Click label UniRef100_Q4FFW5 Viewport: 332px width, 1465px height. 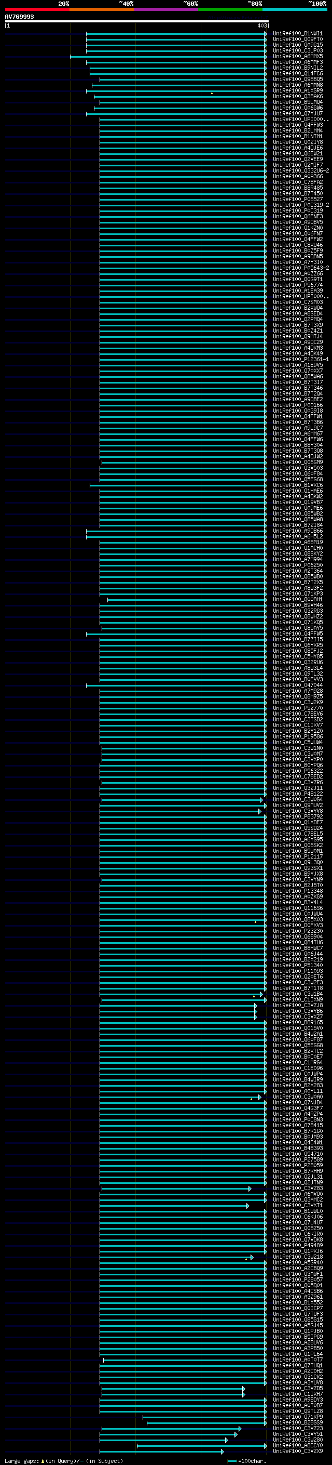pyautogui.click(x=297, y=633)
